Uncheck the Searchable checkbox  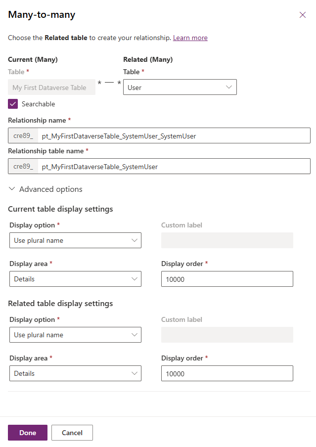click(13, 104)
